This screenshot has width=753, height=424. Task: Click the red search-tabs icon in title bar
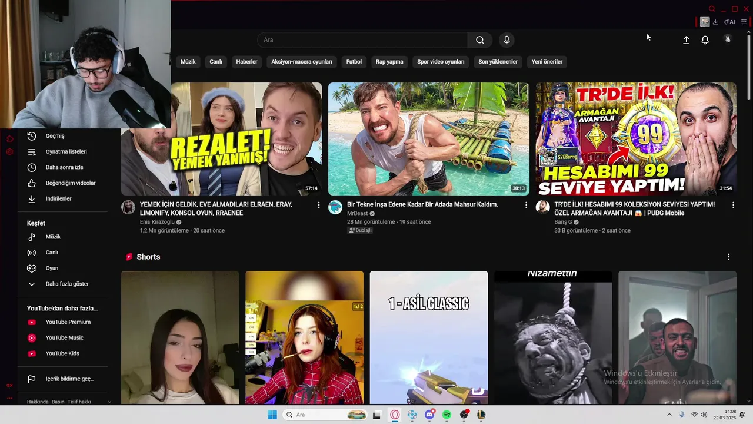point(712,9)
